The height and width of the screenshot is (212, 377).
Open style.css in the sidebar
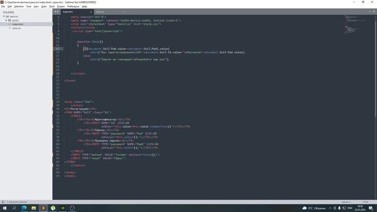(16, 28)
